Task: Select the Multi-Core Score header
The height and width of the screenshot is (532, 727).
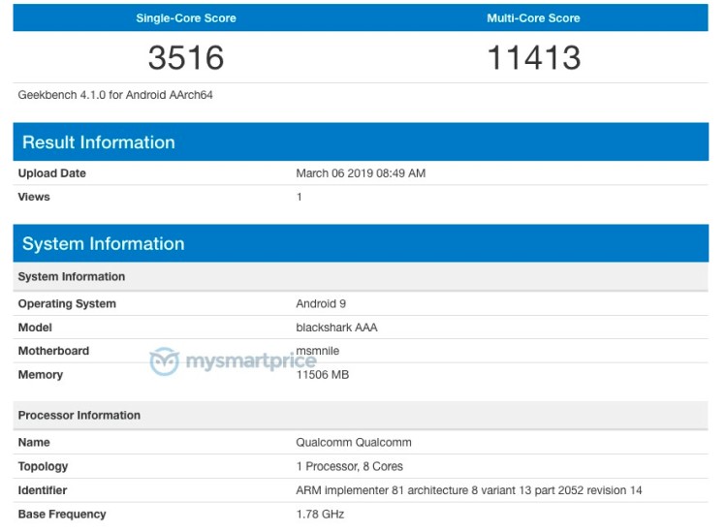Action: [x=534, y=18]
